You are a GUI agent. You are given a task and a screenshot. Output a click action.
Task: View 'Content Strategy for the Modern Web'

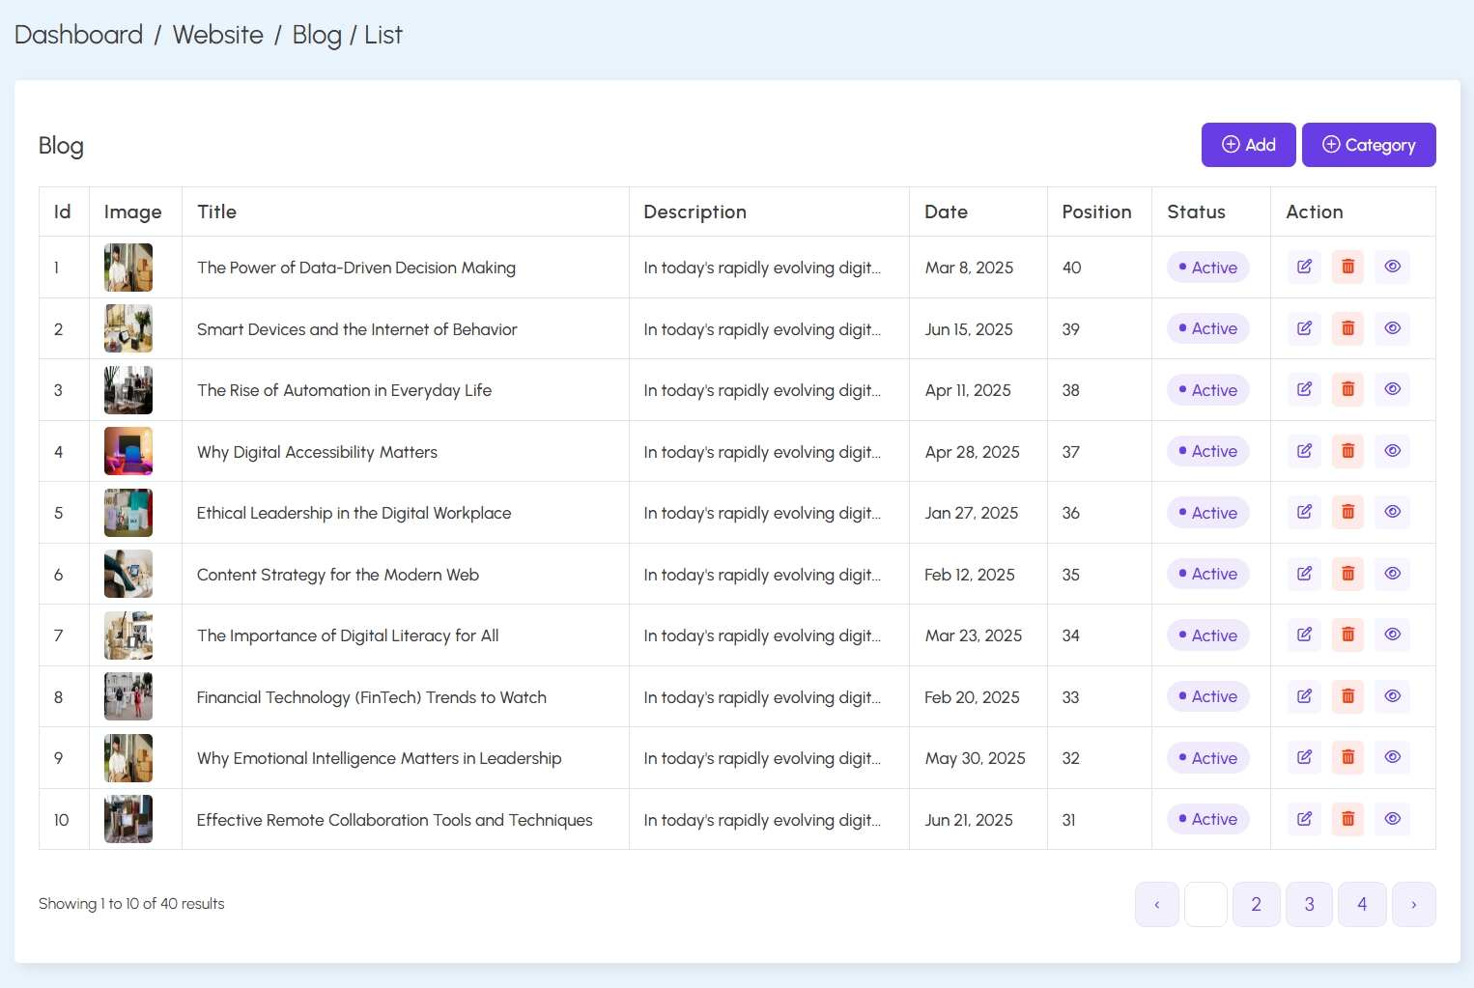[x=1393, y=574]
